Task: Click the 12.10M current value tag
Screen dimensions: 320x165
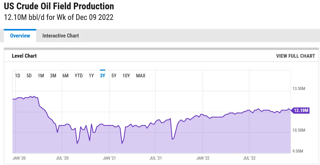Action: (x=301, y=110)
